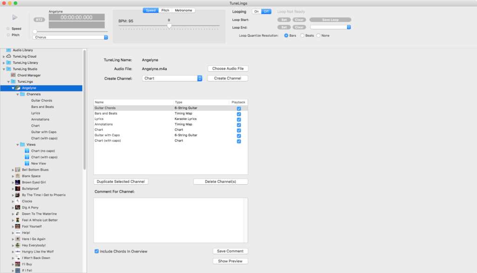Viewport: 477px width, 273px height.
Task: Switch to the Speed tab
Action: (x=150, y=10)
